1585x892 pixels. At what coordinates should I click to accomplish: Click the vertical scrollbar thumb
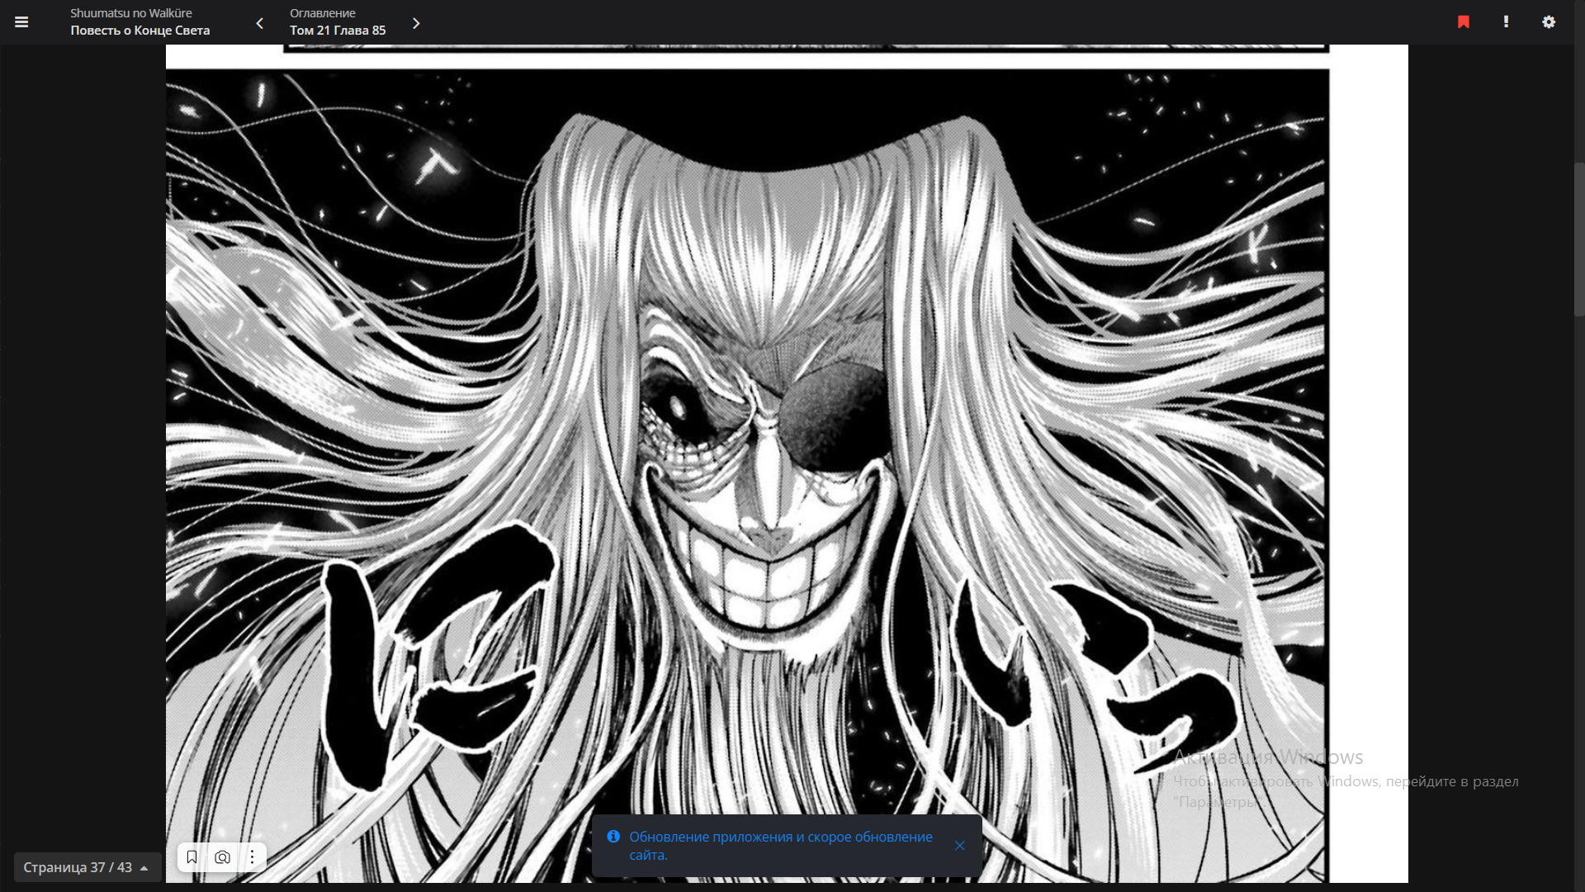click(x=1578, y=240)
